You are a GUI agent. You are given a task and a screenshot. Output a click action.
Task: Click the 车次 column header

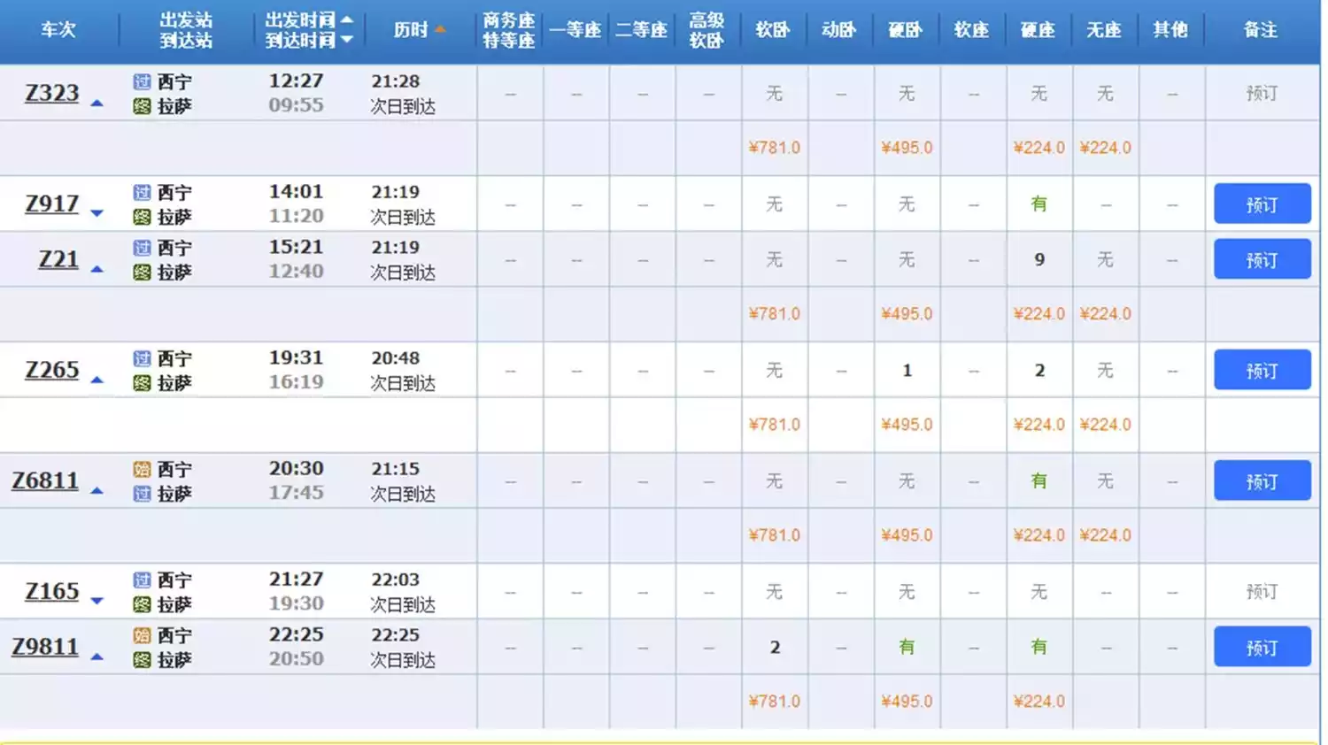(x=58, y=30)
